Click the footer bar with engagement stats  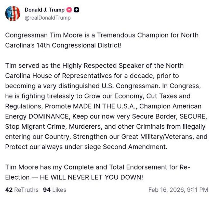[x=107, y=190]
